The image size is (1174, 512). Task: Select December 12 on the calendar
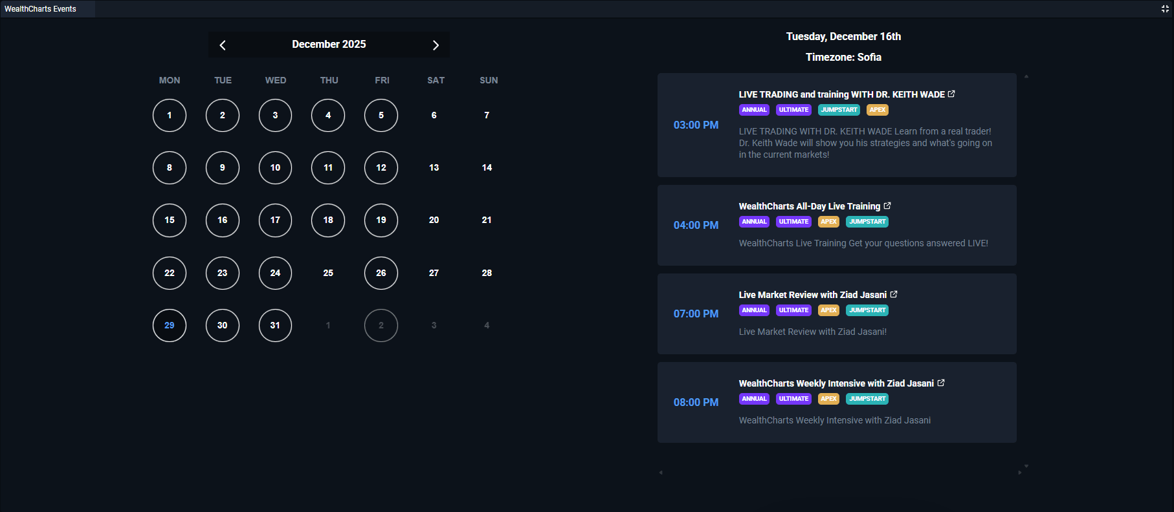[381, 167]
